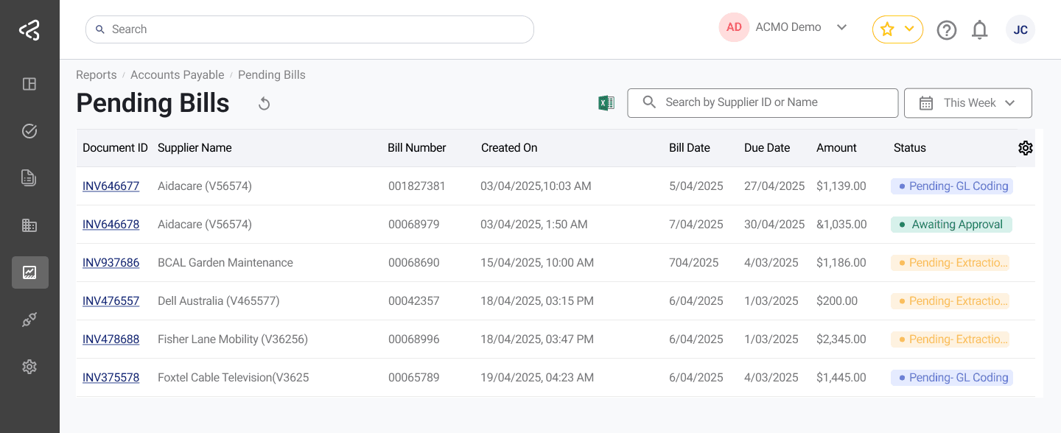
Task: Open sidebar settings gear
Action: pos(29,366)
